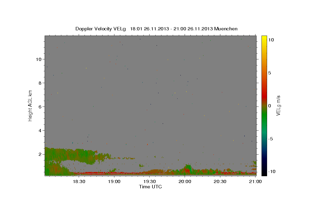This screenshot has height=211, width=317.
Task: Click the '19:00' time tick label
Action: coord(114,181)
